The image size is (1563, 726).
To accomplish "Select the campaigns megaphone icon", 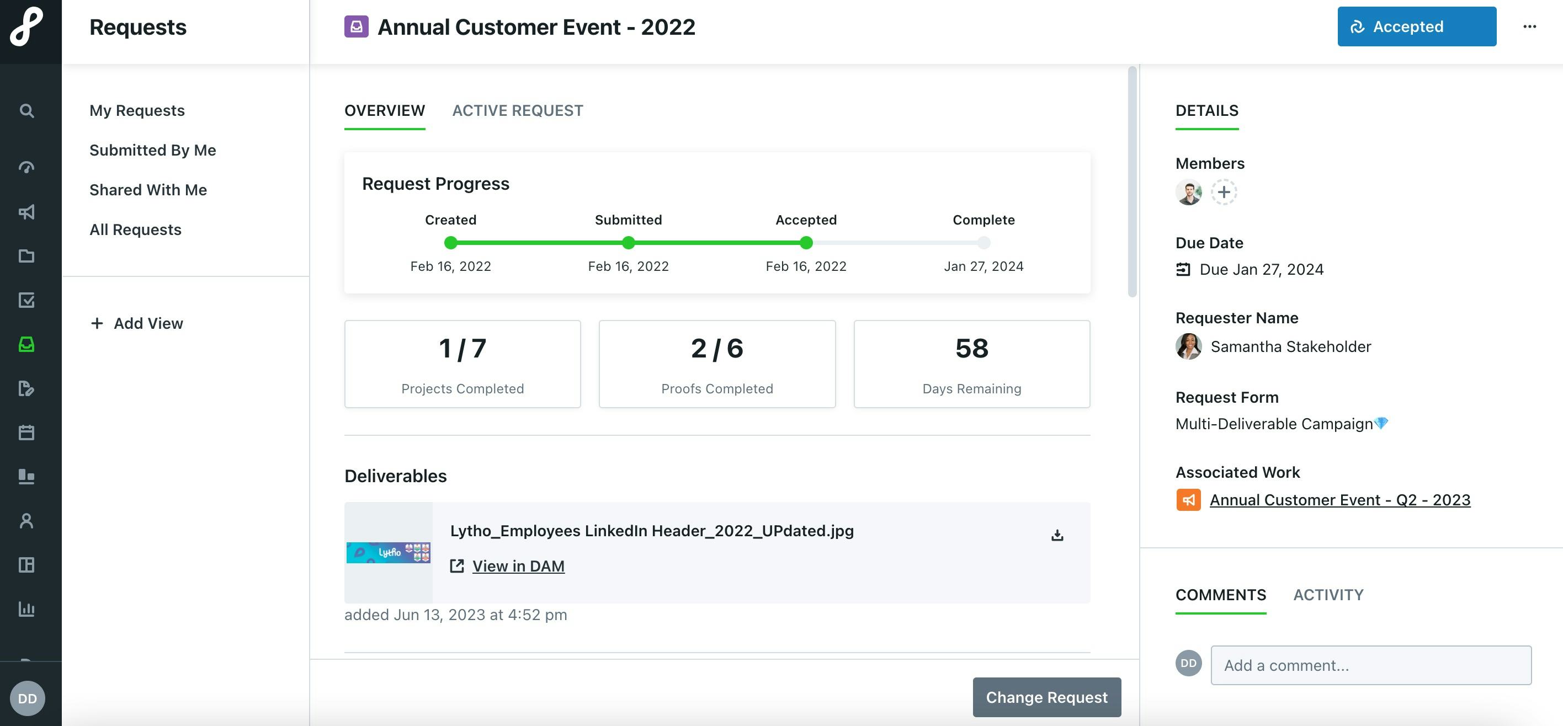I will (x=27, y=213).
